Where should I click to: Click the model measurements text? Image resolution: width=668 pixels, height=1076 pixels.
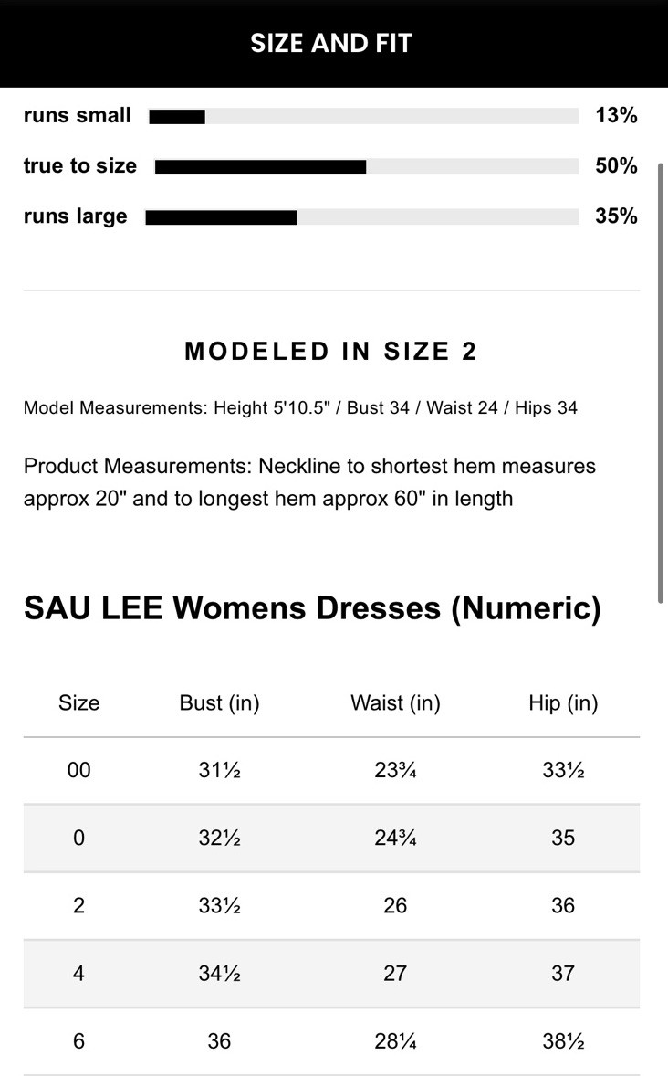click(299, 408)
